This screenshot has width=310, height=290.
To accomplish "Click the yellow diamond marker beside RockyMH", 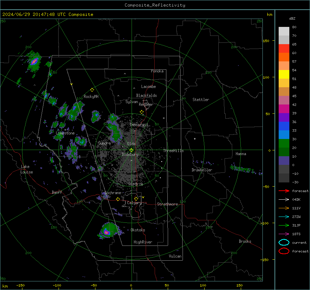I will (x=92, y=90).
